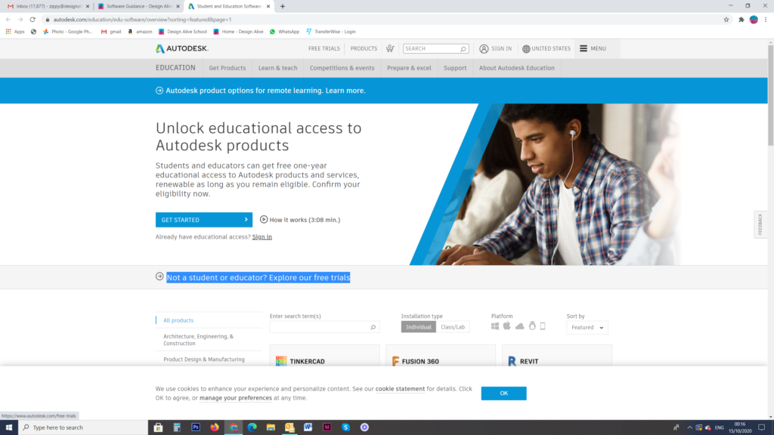Click the arrow icon before Not a student
This screenshot has width=774, height=435.
159,276
